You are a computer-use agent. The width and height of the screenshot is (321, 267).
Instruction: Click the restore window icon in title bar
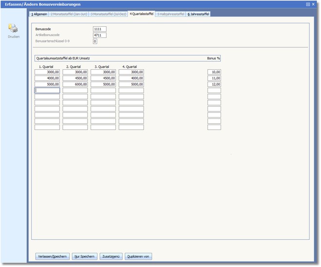(x=308, y=4)
